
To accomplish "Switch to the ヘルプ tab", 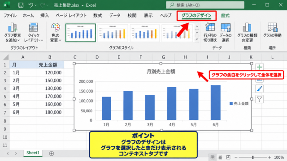I will tap(165, 16).
